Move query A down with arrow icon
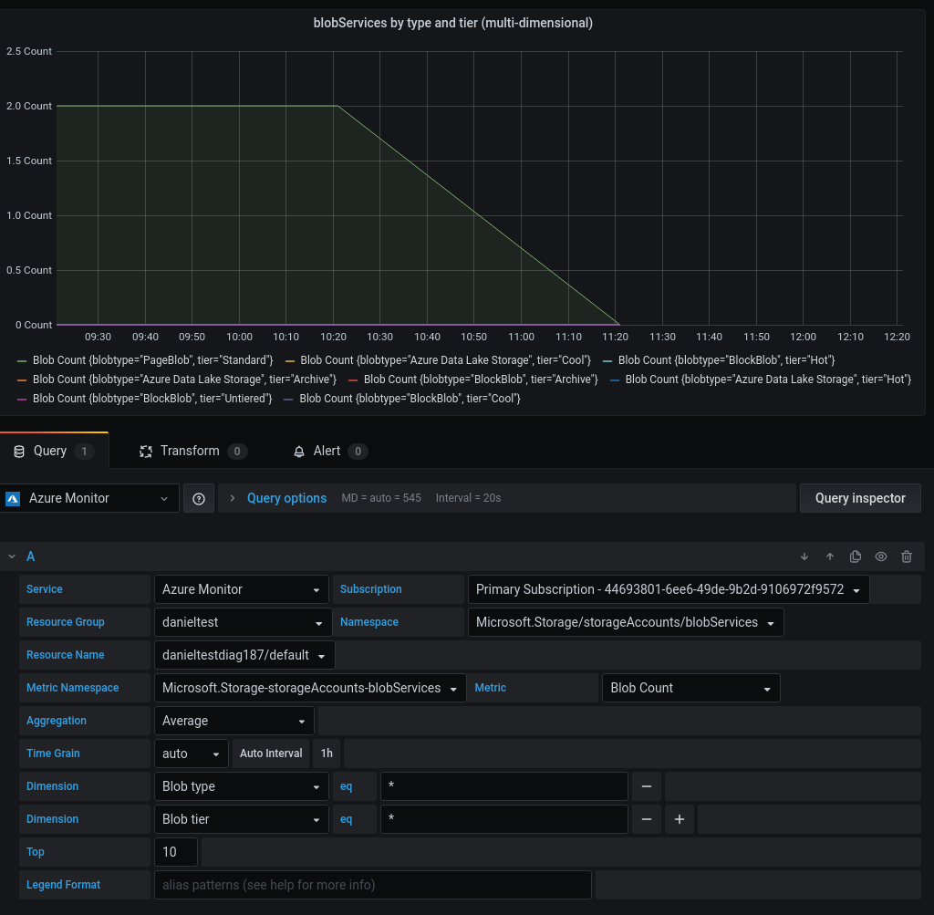Image resolution: width=934 pixels, height=915 pixels. 804,556
